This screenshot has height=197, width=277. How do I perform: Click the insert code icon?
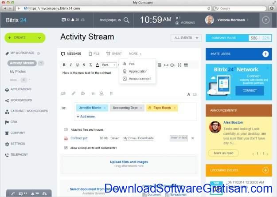[x=166, y=65]
